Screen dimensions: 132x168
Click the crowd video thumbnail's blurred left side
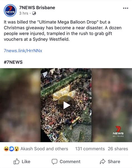tap(20, 105)
